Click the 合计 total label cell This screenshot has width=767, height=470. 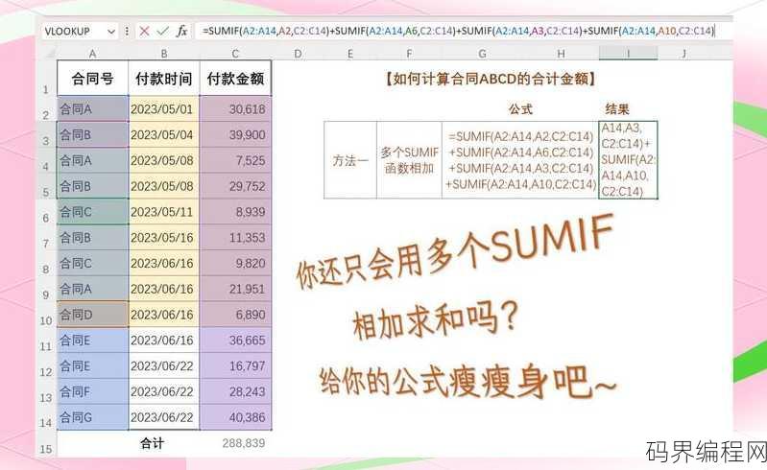click(152, 443)
